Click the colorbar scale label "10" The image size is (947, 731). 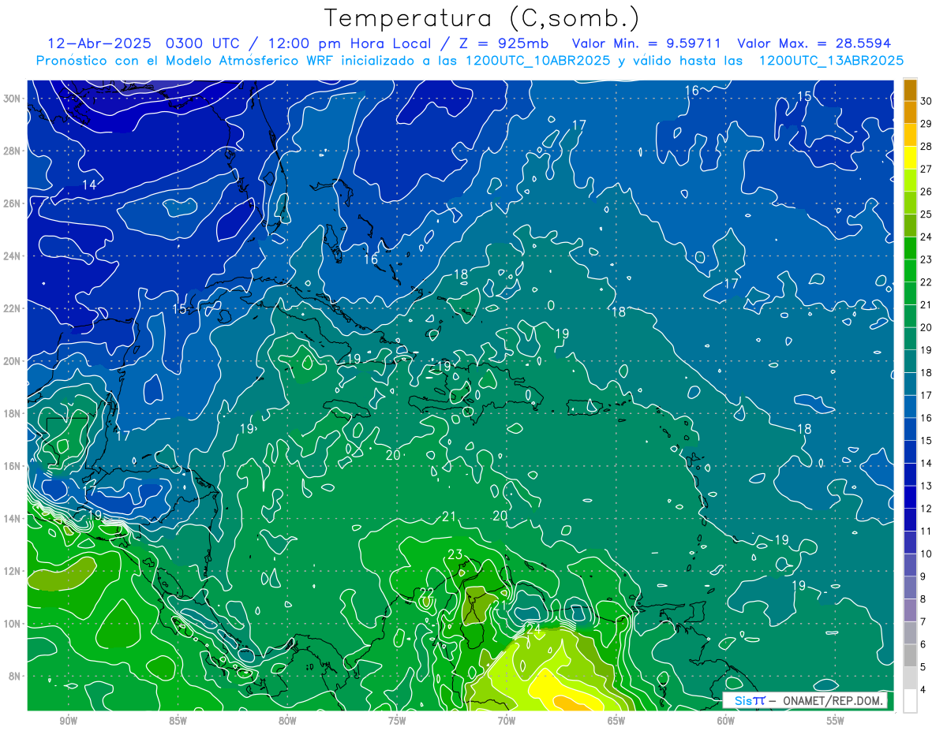click(926, 554)
